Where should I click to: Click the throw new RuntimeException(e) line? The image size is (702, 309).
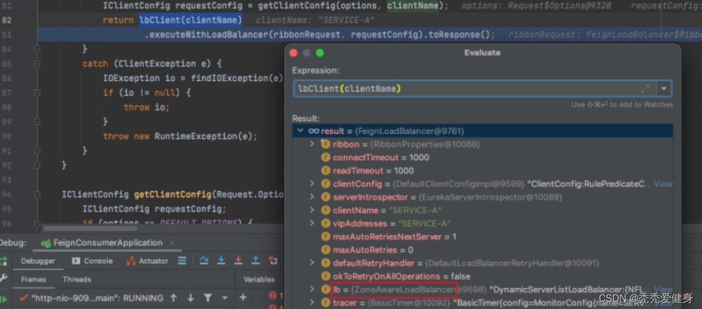click(x=180, y=136)
